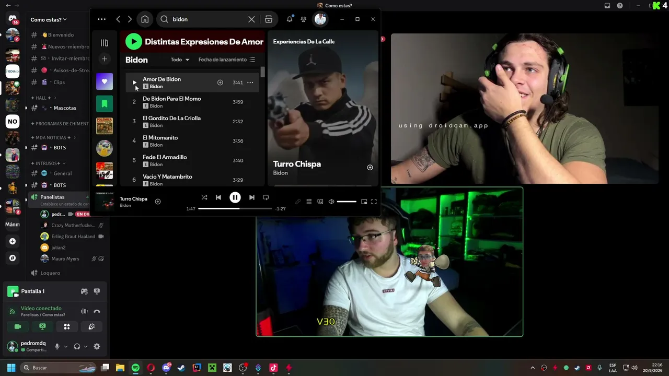Open Spotify's three-dot main menu
Viewport: 669px width, 376px height.
102,19
